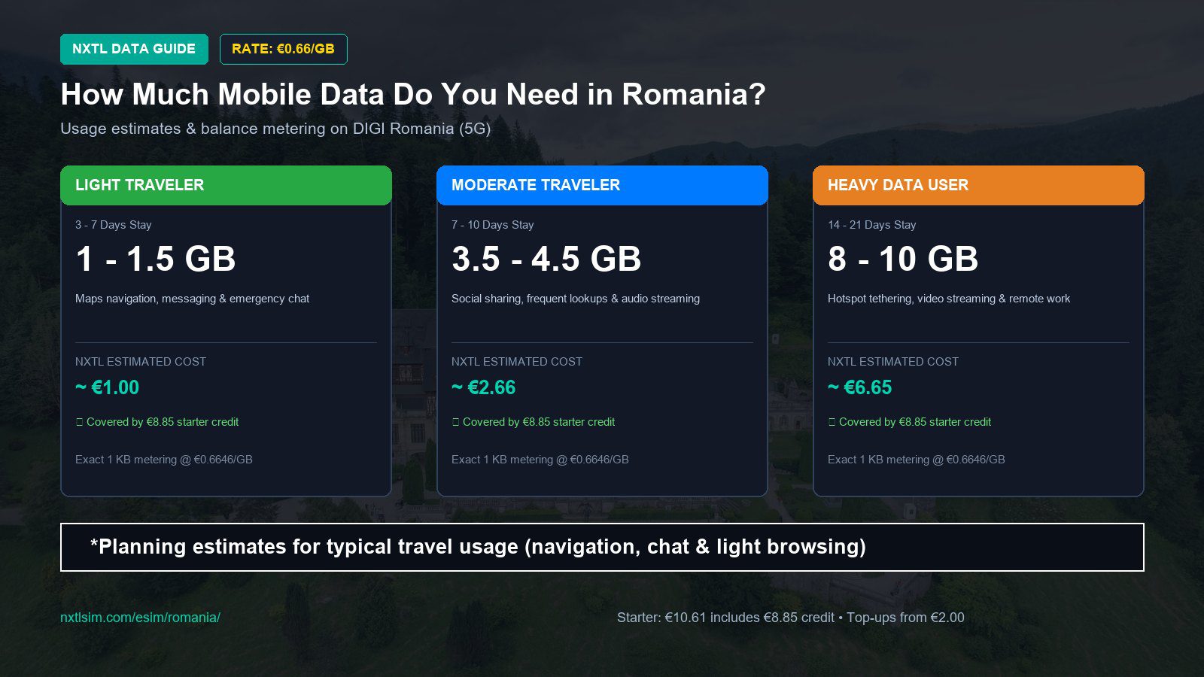Image resolution: width=1204 pixels, height=677 pixels.
Task: Click starter credit note in Moderate Traveler card
Action: [x=534, y=422]
